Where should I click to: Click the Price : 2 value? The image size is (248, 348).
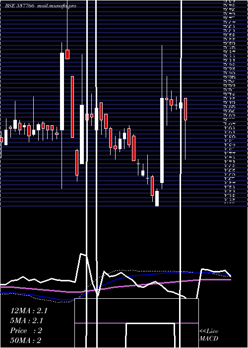26,331
